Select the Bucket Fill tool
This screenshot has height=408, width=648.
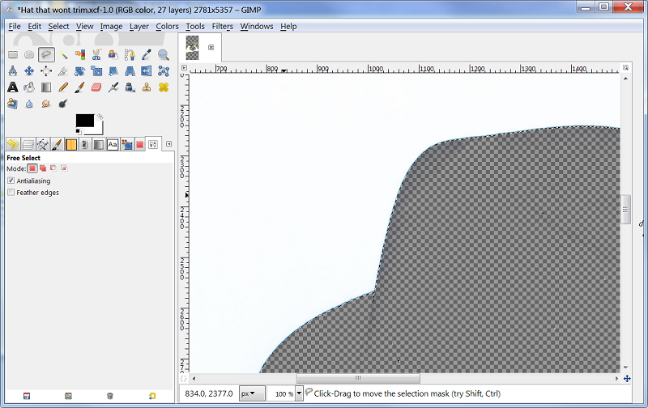click(x=29, y=87)
